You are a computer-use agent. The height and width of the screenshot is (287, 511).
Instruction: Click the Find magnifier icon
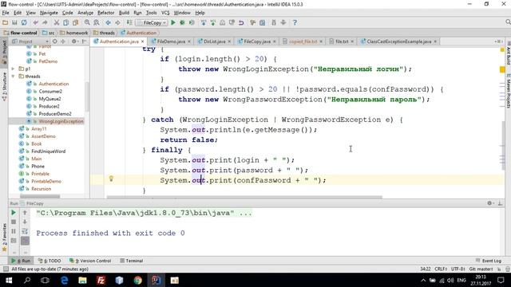tap(87, 22)
